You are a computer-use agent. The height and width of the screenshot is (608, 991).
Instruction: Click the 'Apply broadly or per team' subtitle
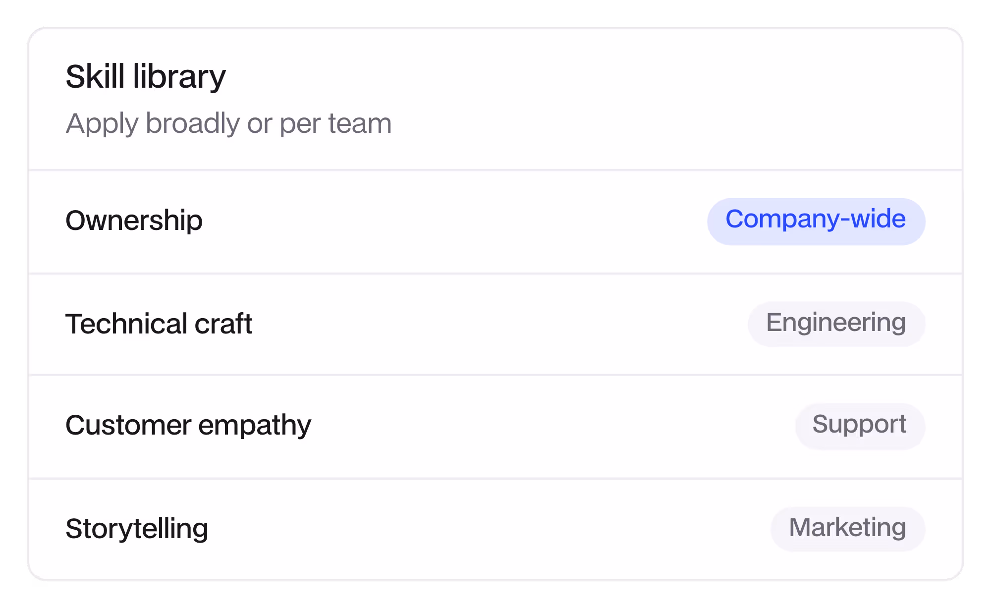pyautogui.click(x=228, y=123)
